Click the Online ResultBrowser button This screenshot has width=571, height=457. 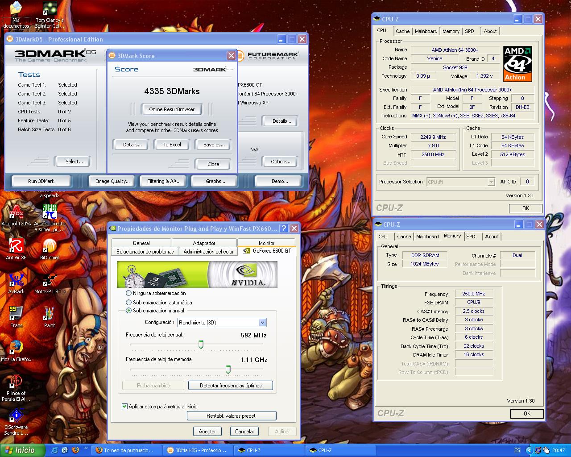(172, 109)
